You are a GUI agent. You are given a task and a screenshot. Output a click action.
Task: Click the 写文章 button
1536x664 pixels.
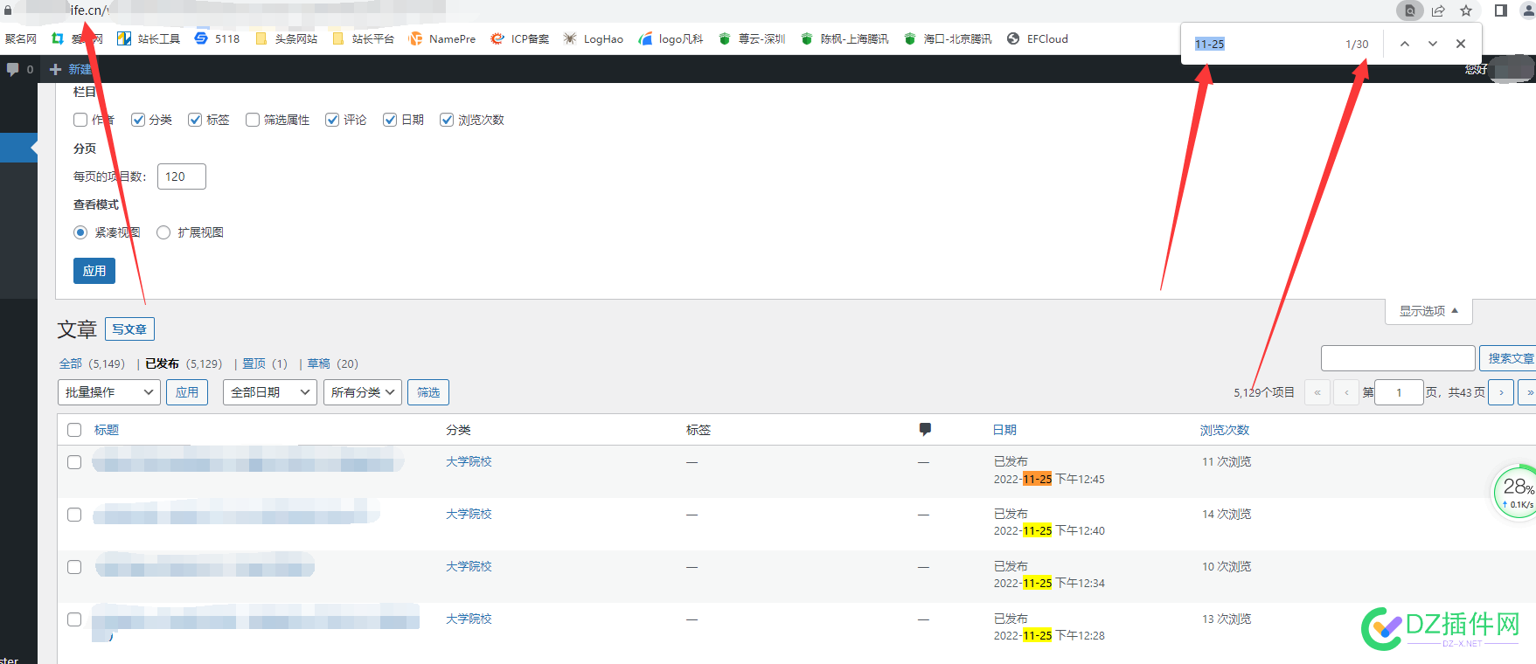[x=129, y=329]
